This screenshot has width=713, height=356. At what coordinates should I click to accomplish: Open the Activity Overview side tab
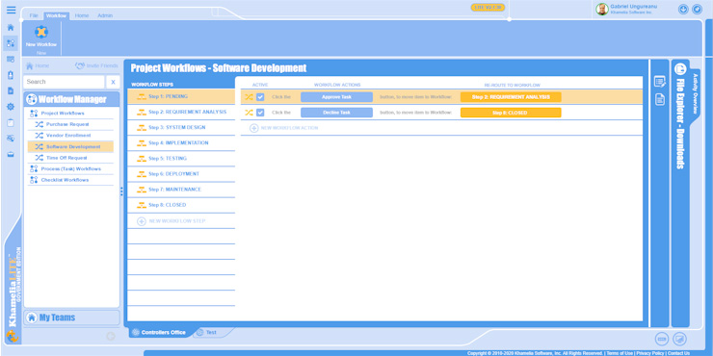coord(696,93)
